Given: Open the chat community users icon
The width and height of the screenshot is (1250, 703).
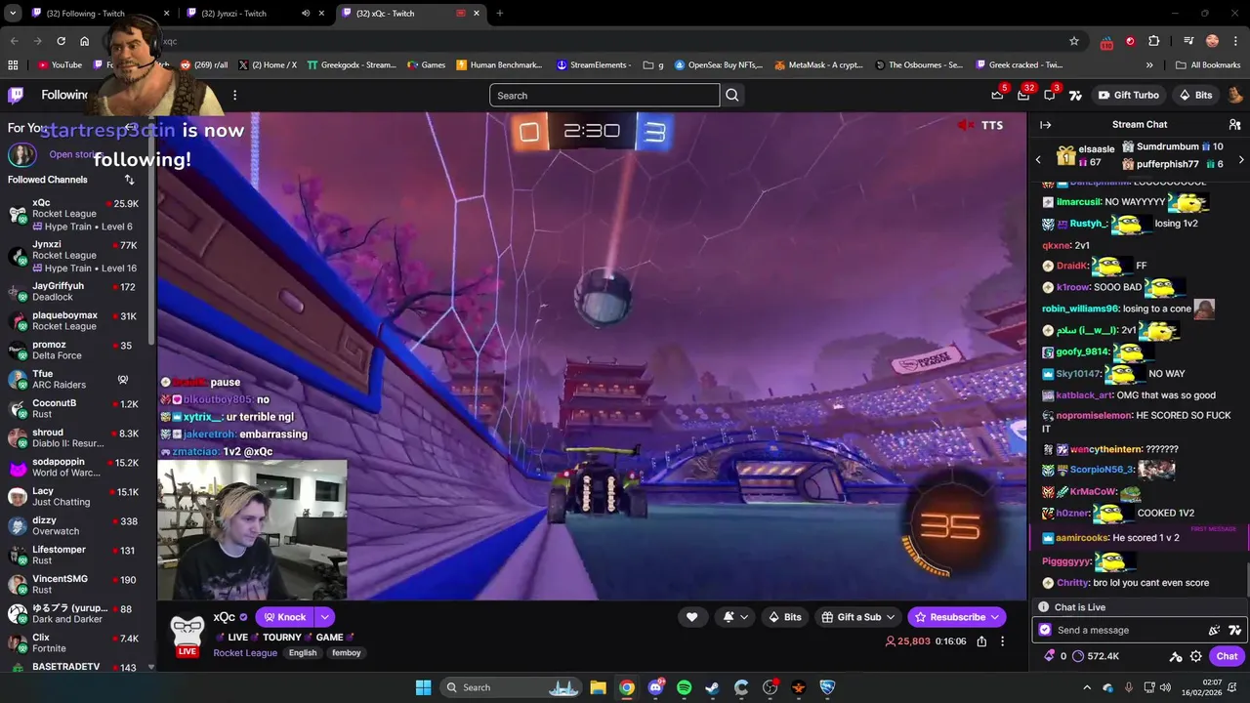Looking at the screenshot, I should [x=1234, y=125].
